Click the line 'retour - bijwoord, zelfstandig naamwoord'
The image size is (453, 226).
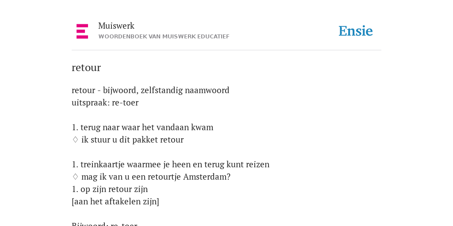pos(150,90)
